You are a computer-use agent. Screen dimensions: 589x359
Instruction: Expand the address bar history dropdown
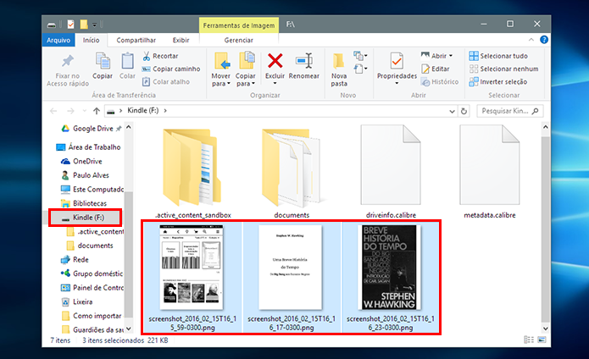pyautogui.click(x=452, y=111)
